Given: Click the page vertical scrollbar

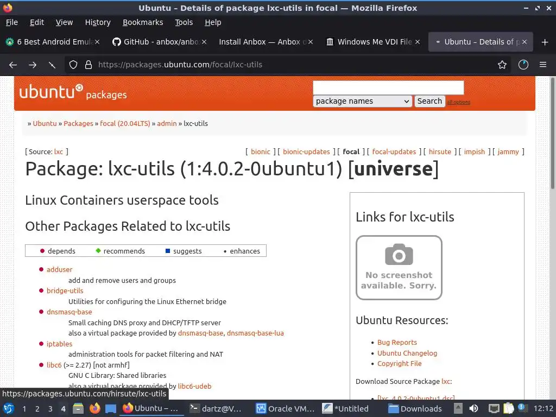Looking at the screenshot, I should [552, 134].
